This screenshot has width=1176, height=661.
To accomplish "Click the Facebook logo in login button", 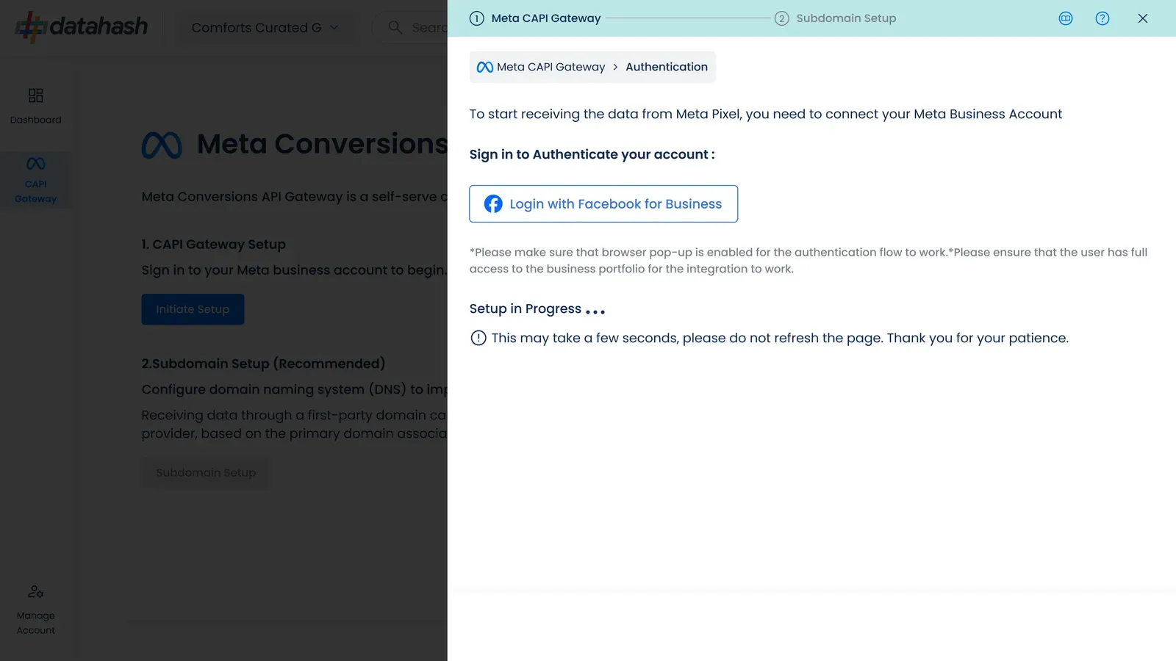I will pyautogui.click(x=493, y=204).
